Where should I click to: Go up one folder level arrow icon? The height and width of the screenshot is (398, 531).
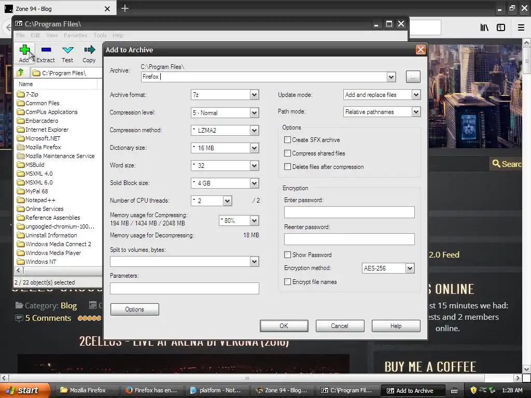pos(20,73)
